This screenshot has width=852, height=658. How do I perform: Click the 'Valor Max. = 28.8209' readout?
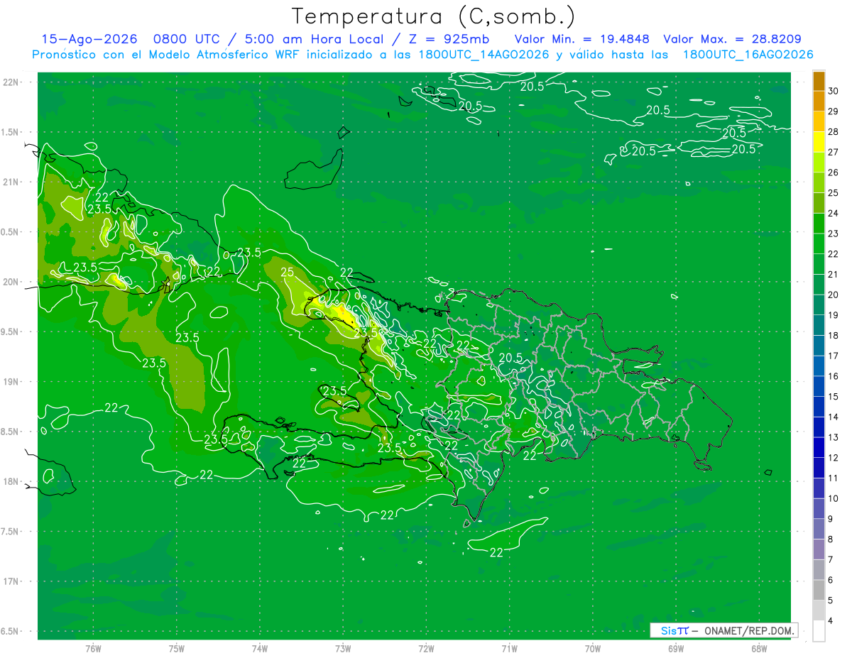tap(732, 39)
